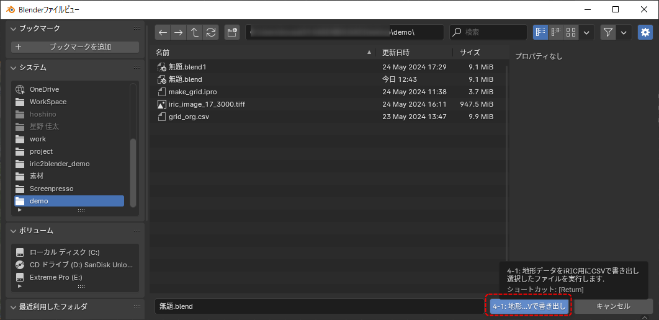Click the 無題.blend filename field

coord(318,306)
